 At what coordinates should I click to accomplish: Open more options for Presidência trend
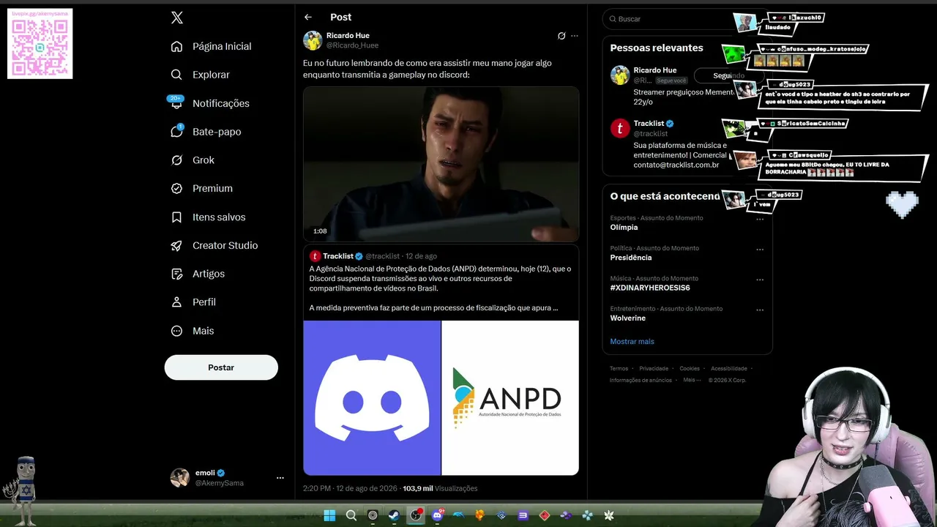tap(760, 249)
